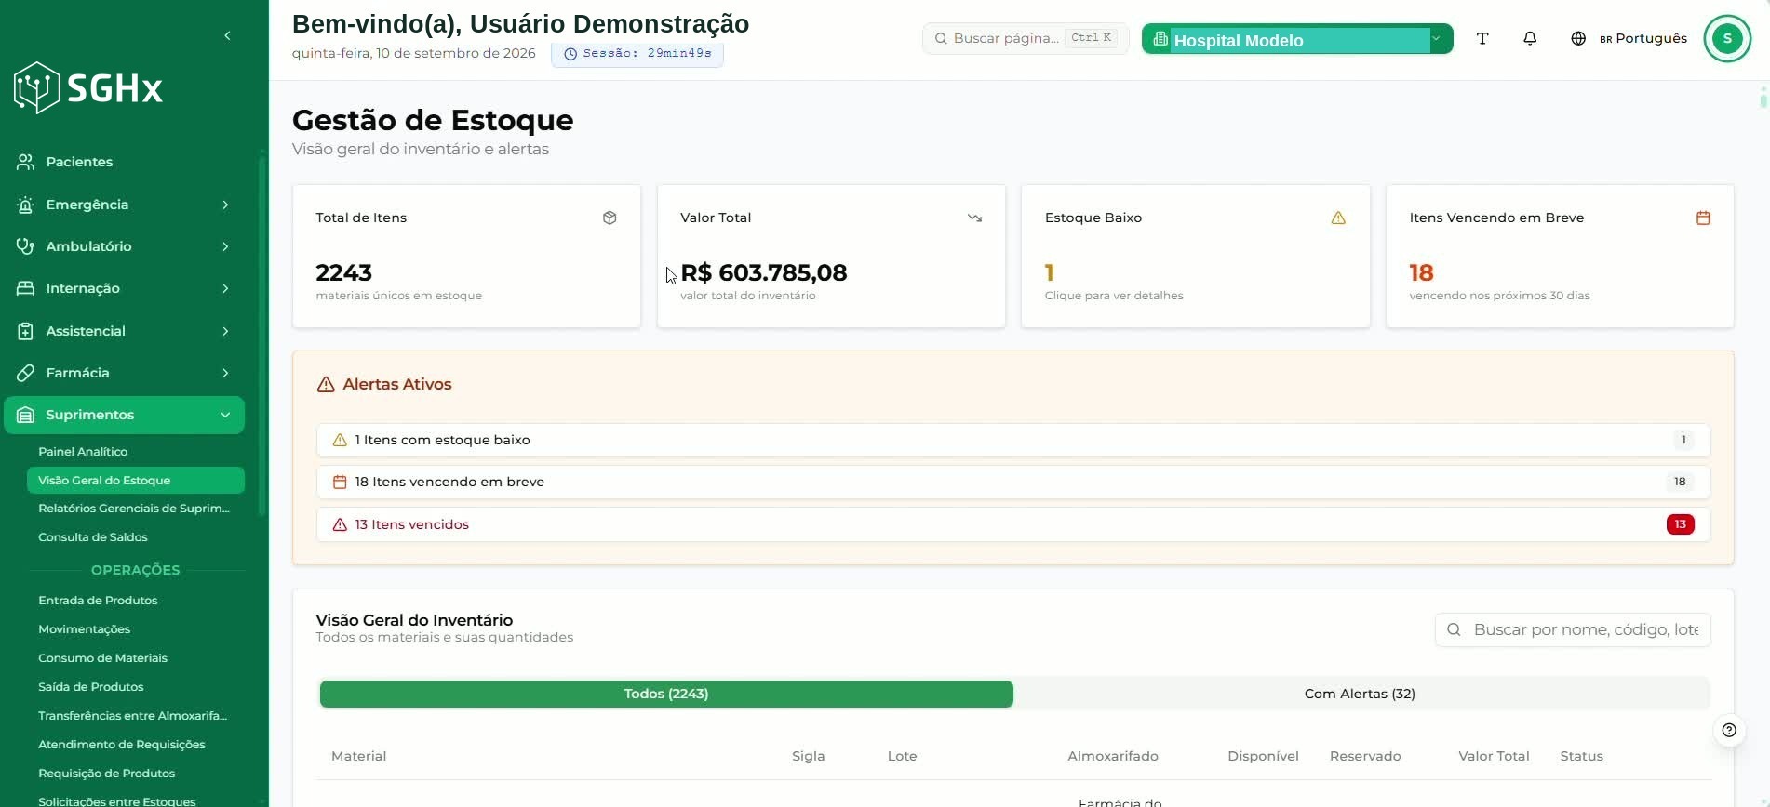View the 13 Itens vencidos alert
The width and height of the screenshot is (1770, 807).
click(x=1012, y=524)
